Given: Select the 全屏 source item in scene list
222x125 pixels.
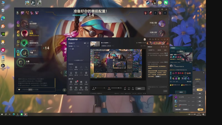Looking at the screenshot, I should (72, 49).
